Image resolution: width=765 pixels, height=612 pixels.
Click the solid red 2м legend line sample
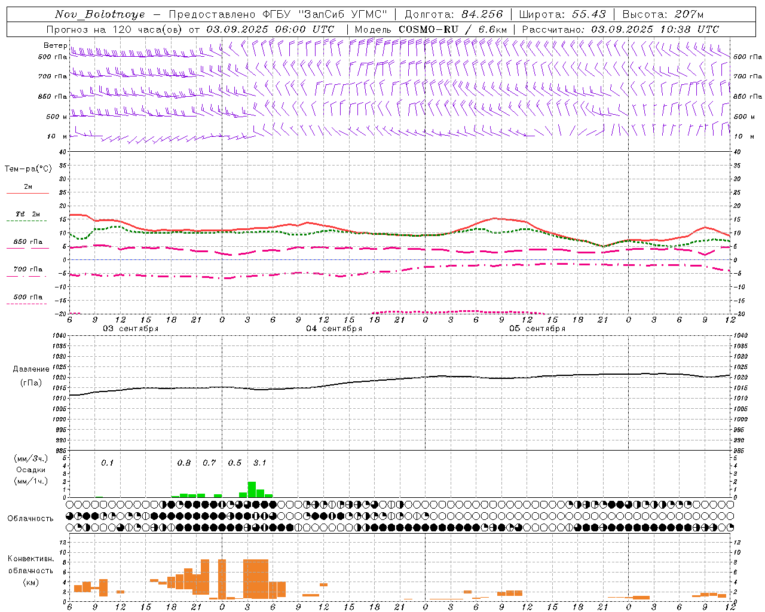pos(27,194)
